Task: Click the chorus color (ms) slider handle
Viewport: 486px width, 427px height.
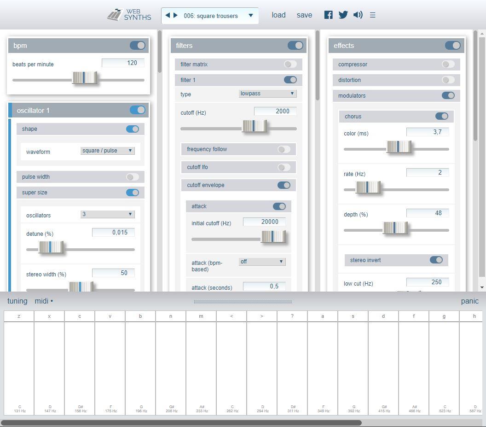Action: 399,147
